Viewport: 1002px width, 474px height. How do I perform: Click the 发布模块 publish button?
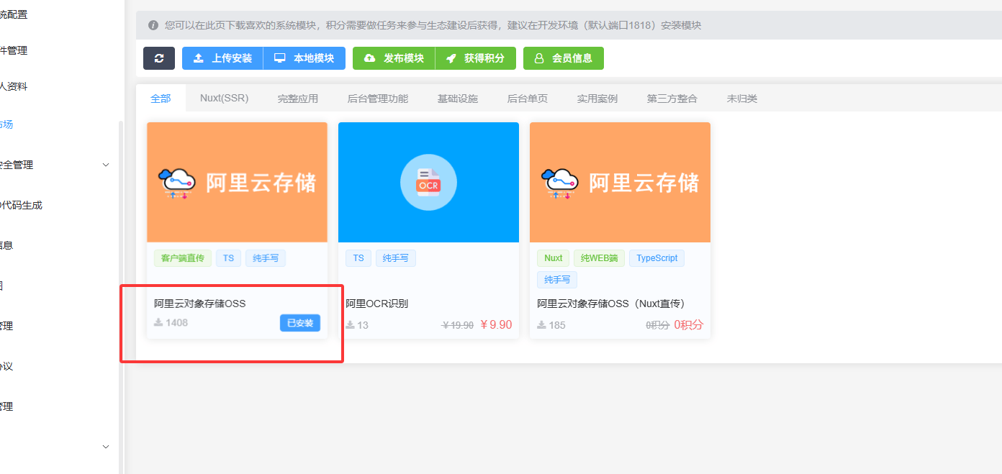(x=394, y=58)
